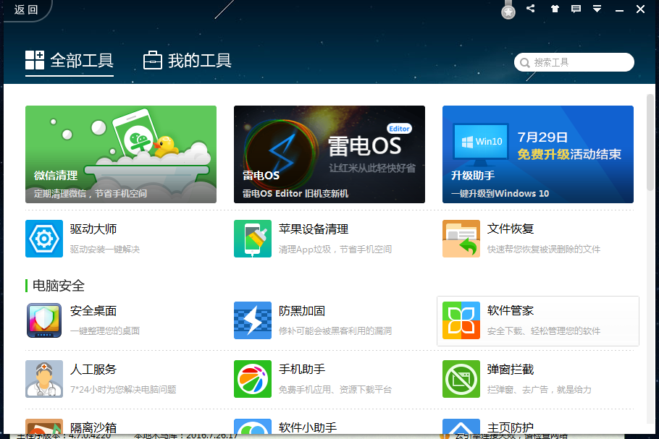Click the 安全桌面 title text
Image resolution: width=659 pixels, height=439 pixels.
pos(93,311)
